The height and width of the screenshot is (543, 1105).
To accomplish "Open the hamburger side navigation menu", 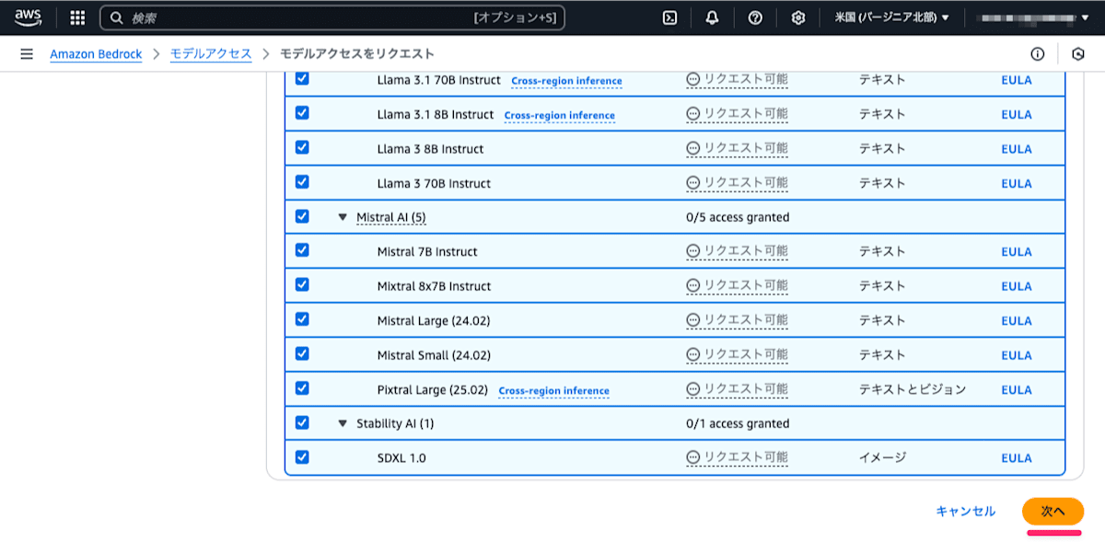I will click(x=27, y=54).
